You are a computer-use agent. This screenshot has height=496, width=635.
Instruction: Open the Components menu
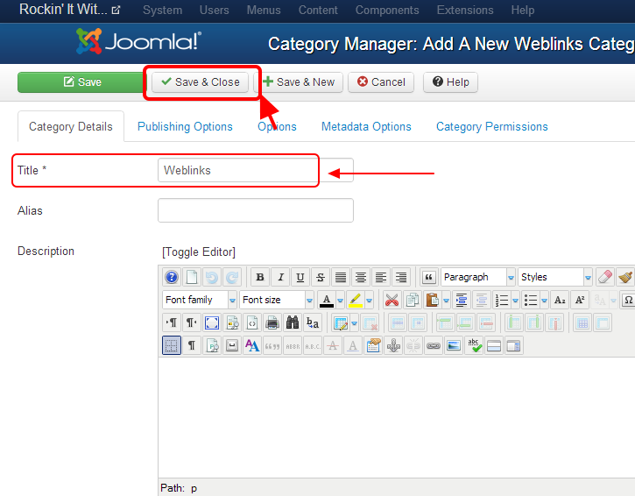coord(387,10)
